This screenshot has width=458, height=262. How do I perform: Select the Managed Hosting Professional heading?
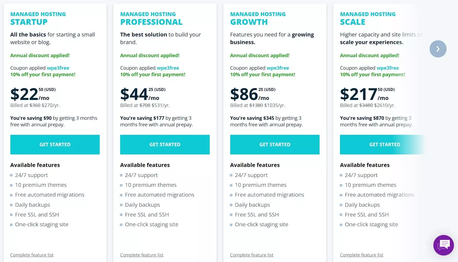point(151,18)
